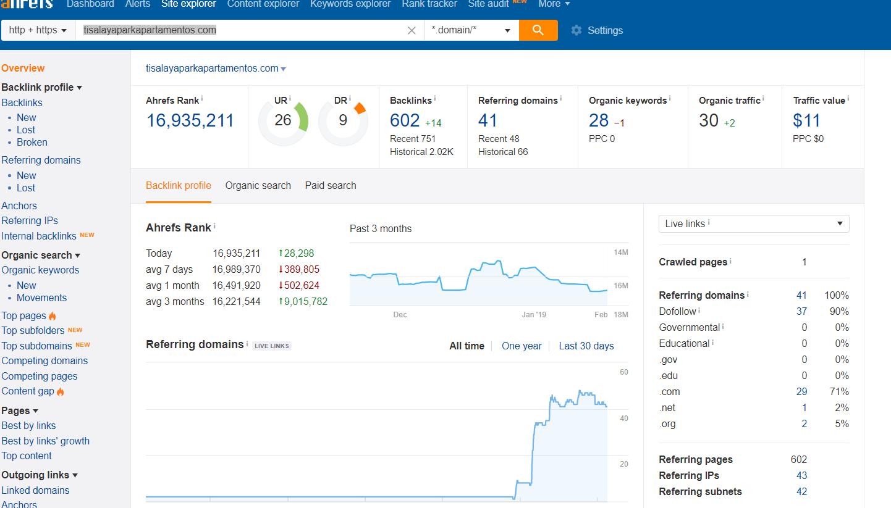Viewport: 891px width, 508px height.
Task: Go to Keywords explorer
Action: click(350, 4)
